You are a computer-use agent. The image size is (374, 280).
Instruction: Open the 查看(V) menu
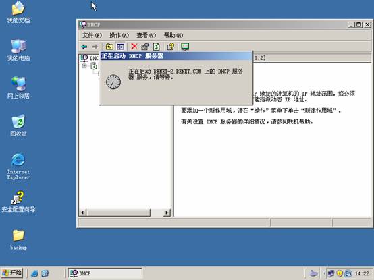(x=146, y=36)
